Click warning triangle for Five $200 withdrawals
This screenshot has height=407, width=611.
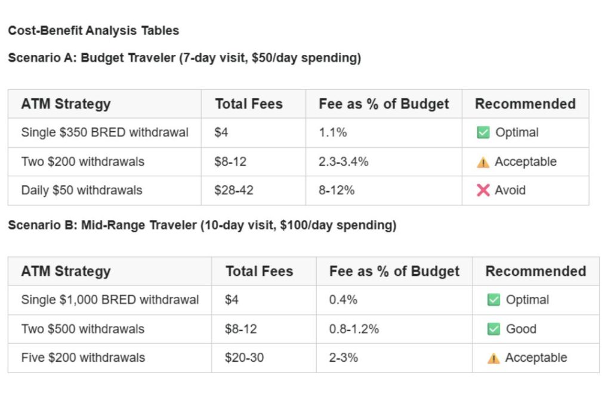click(x=493, y=358)
